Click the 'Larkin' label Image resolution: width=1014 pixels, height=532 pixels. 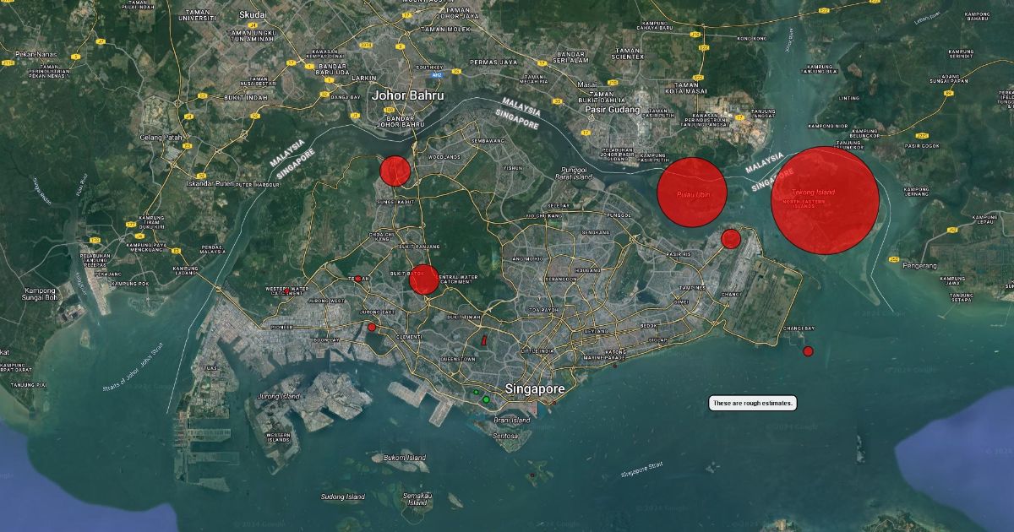coord(364,78)
